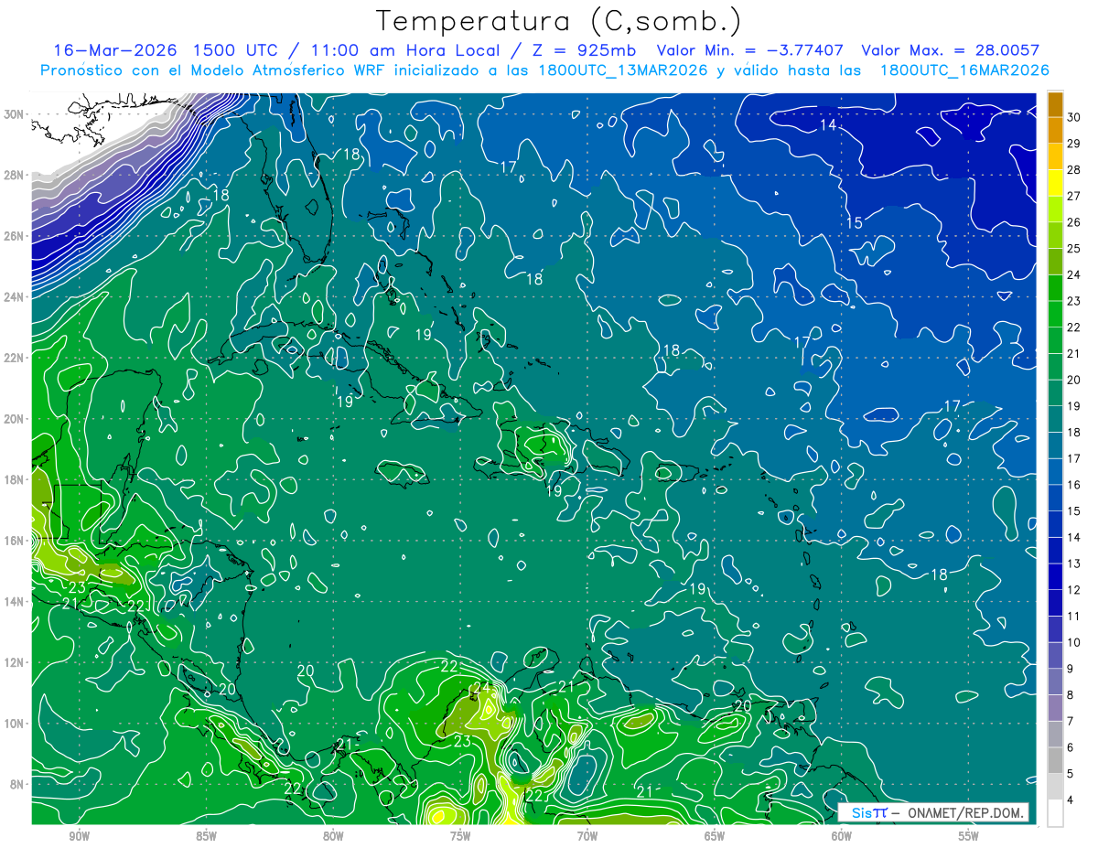This screenshot has width=1098, height=848.
Task: Click the '8N' latitude axis label
Action: tap(16, 784)
